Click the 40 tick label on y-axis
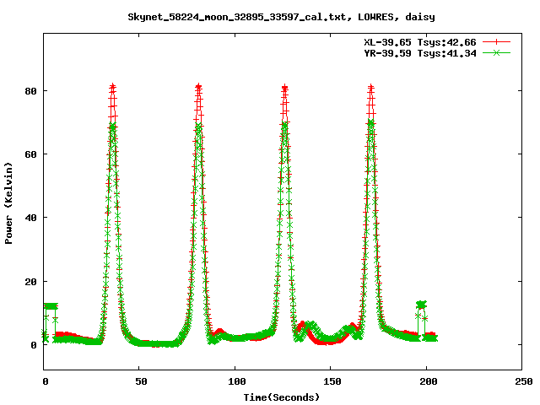540x405 pixels. click(30, 218)
